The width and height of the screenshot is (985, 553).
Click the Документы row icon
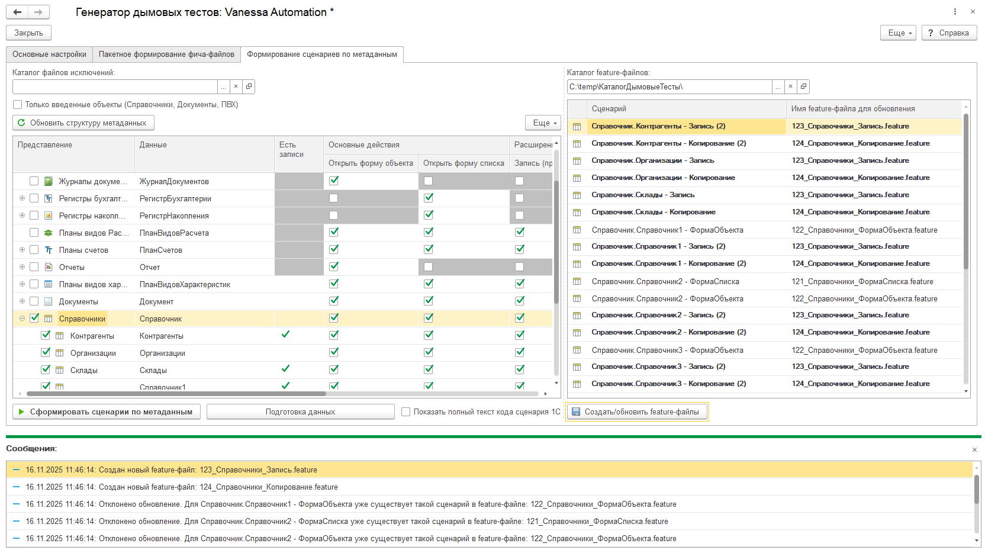[49, 301]
